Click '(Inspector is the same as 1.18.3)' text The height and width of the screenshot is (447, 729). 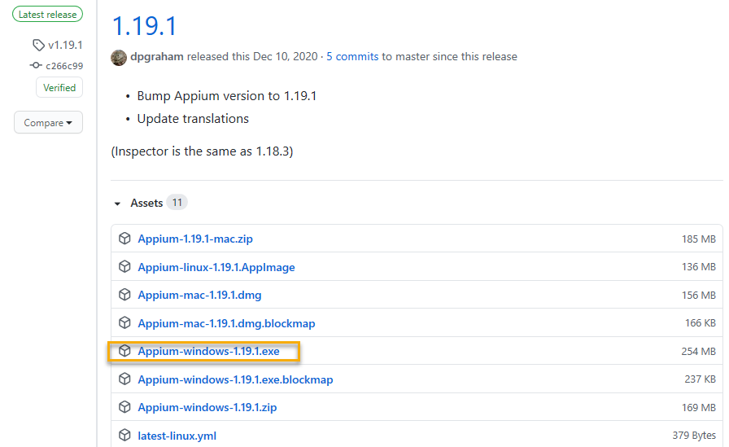click(x=202, y=151)
